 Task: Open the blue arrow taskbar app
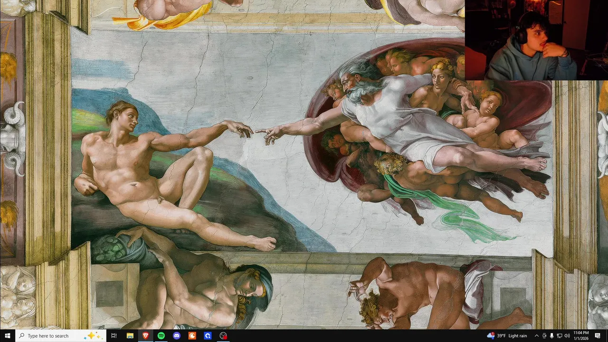coord(208,336)
